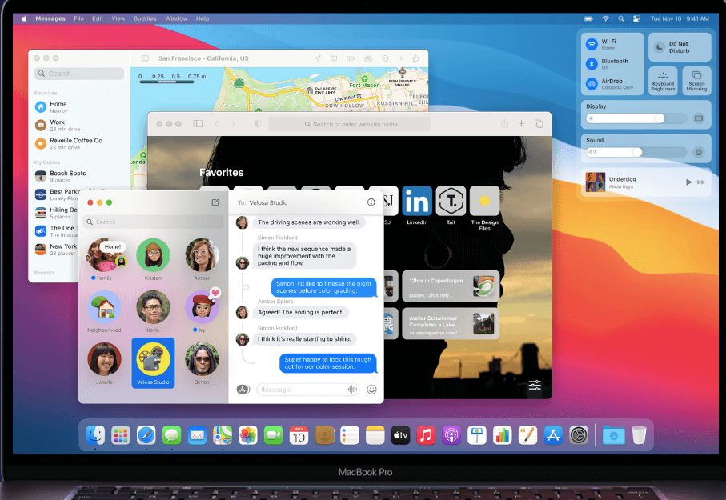Screen dimensions: 726x500
Task: Open Look Around binoculars in Maps toolbar
Action: [x=368, y=58]
